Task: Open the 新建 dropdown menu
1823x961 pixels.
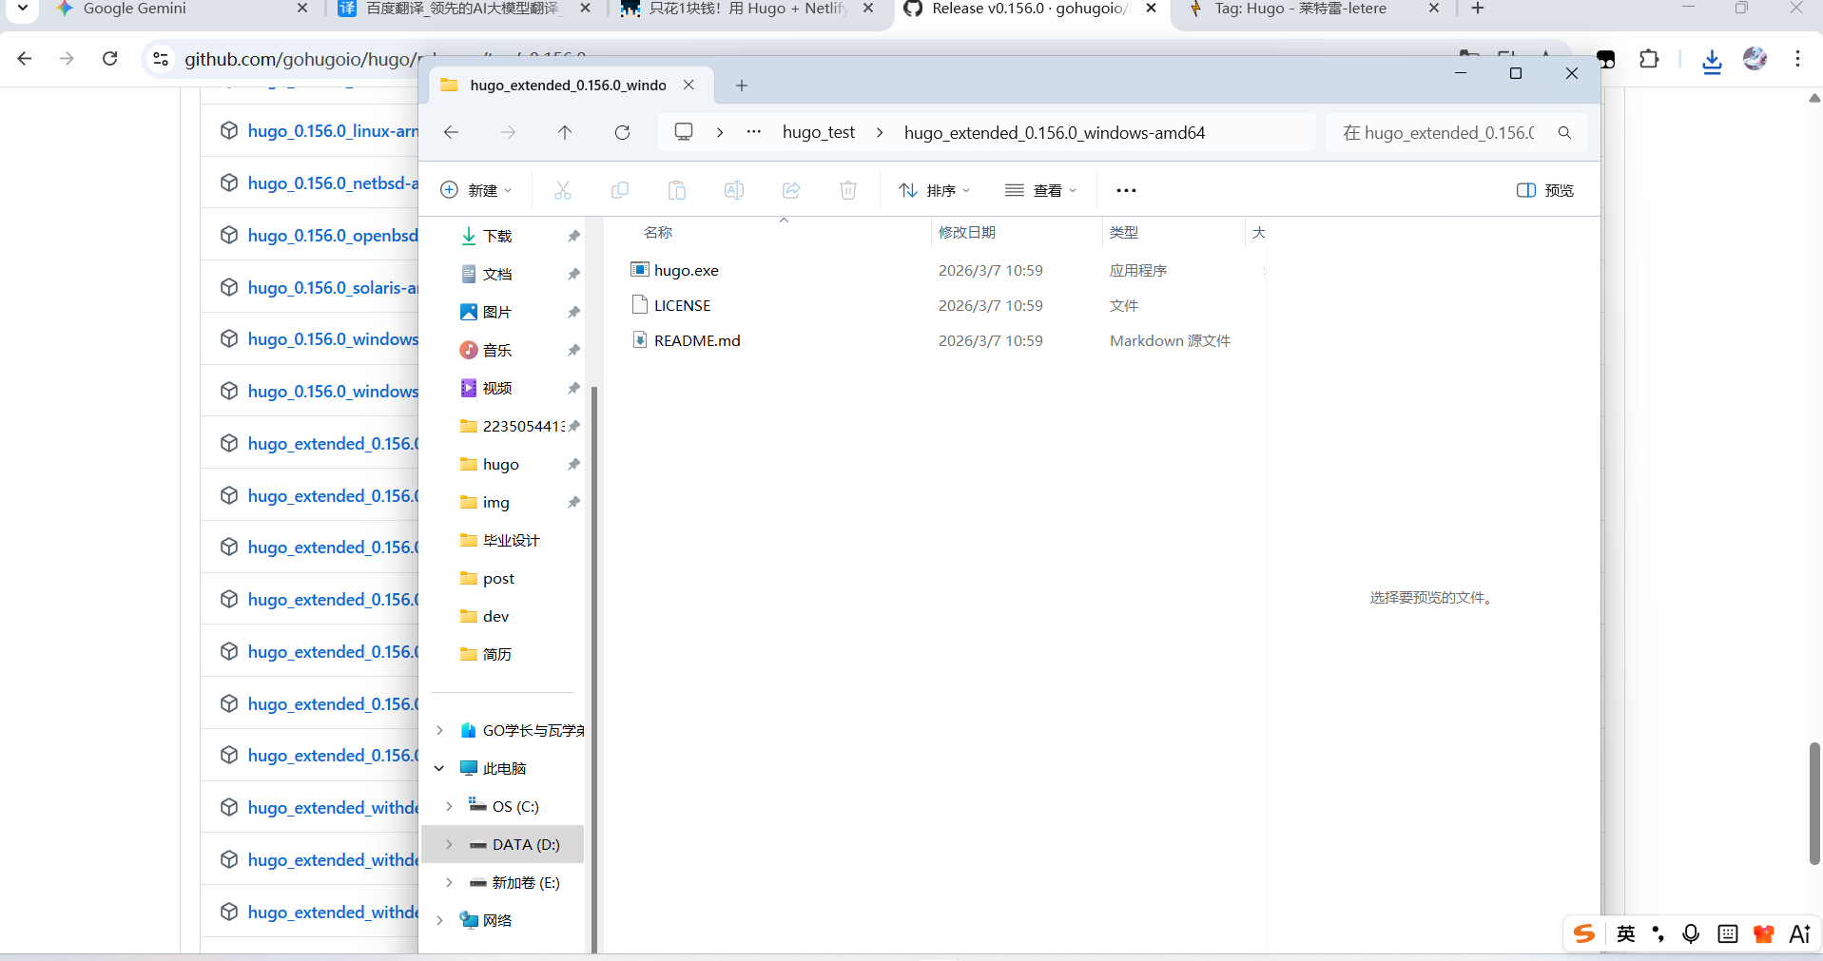Action: click(476, 190)
